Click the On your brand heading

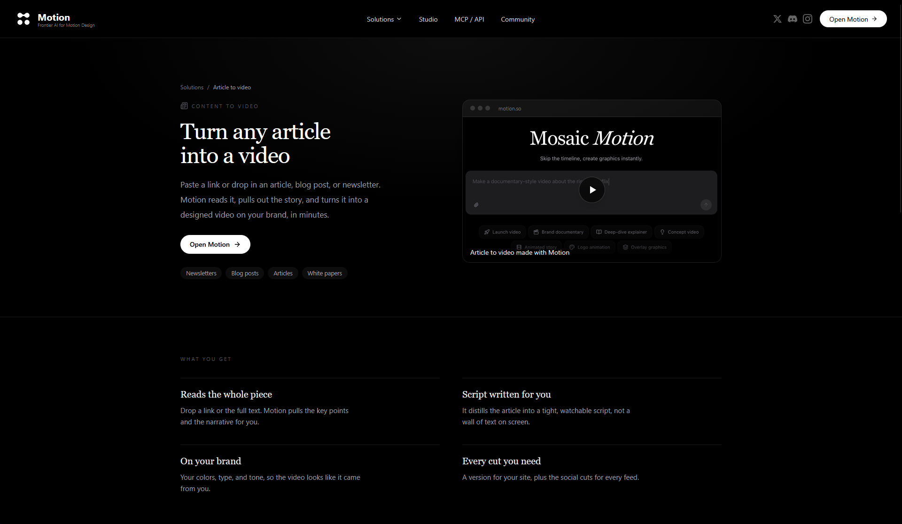click(210, 461)
